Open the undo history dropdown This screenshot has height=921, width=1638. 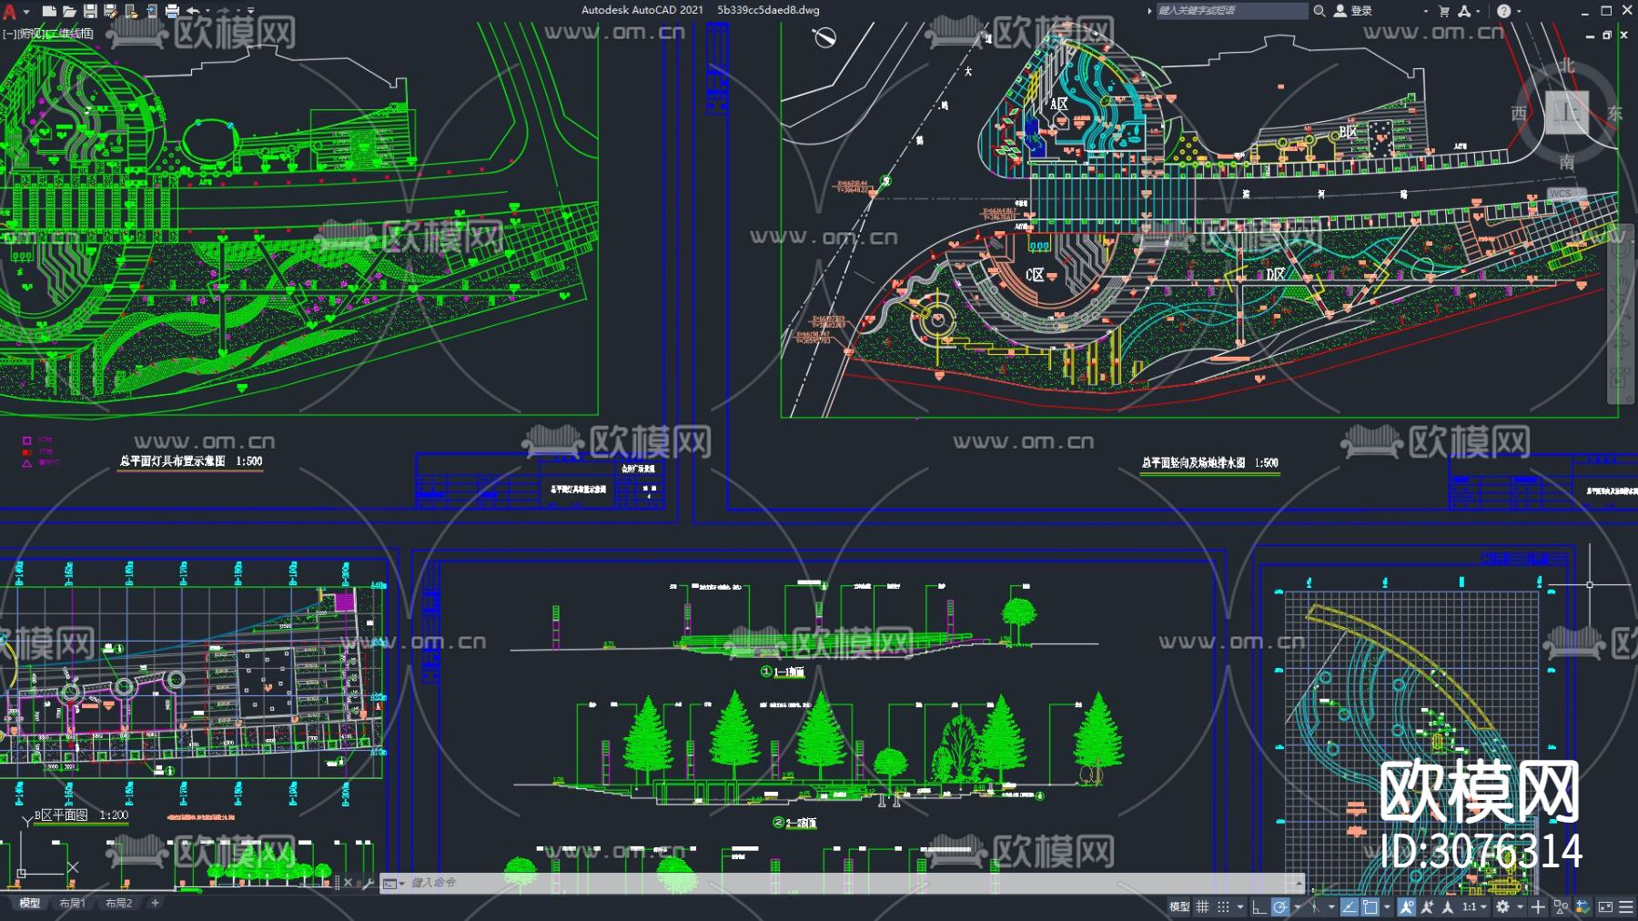click(x=207, y=12)
